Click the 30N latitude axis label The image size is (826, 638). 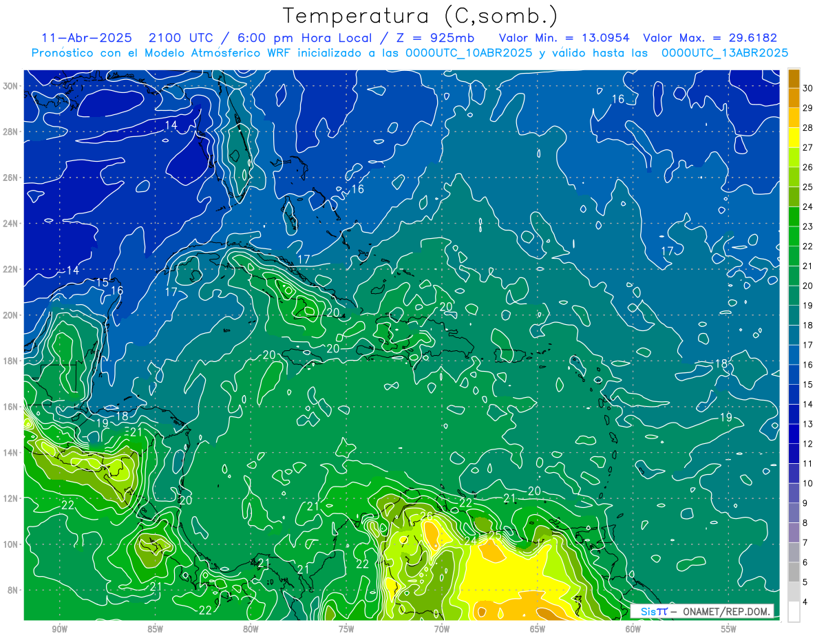coord(11,86)
